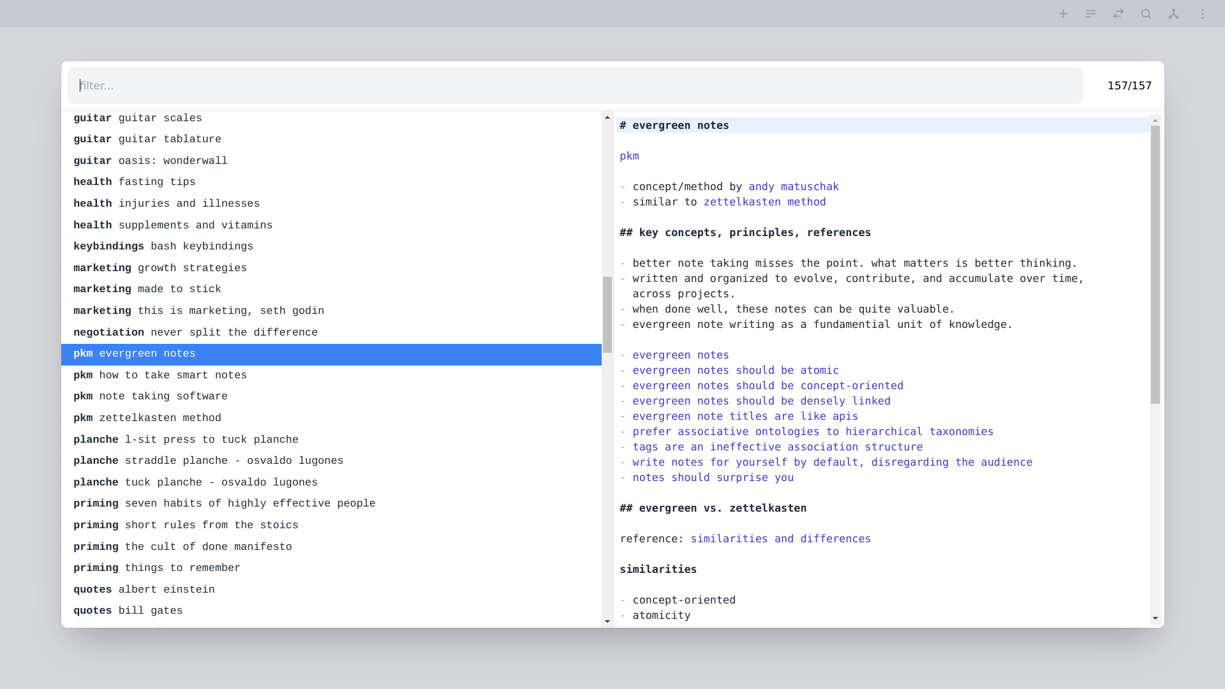
Task: Click the preview pane scroll-down arrow
Action: [1155, 618]
